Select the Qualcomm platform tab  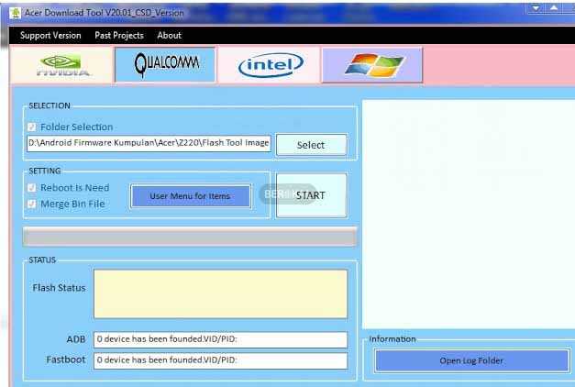[165, 65]
